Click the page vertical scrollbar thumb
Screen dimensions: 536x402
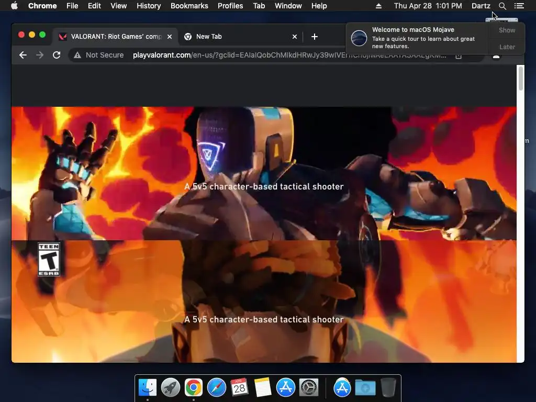point(521,79)
